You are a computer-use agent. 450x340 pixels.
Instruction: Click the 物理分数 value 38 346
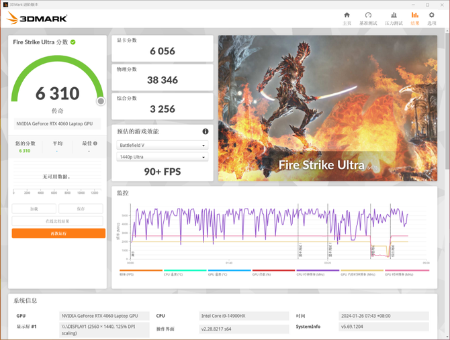coord(163,80)
